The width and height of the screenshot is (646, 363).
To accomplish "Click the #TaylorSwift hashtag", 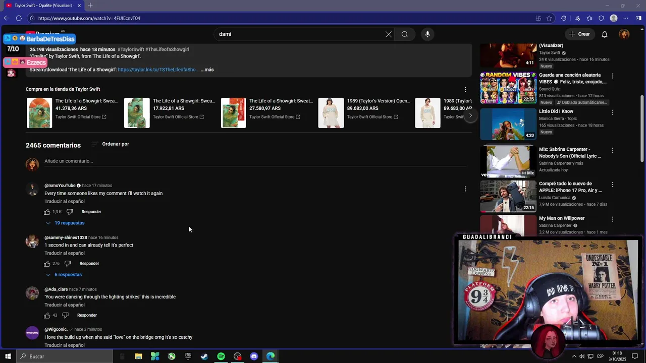I will (131, 49).
